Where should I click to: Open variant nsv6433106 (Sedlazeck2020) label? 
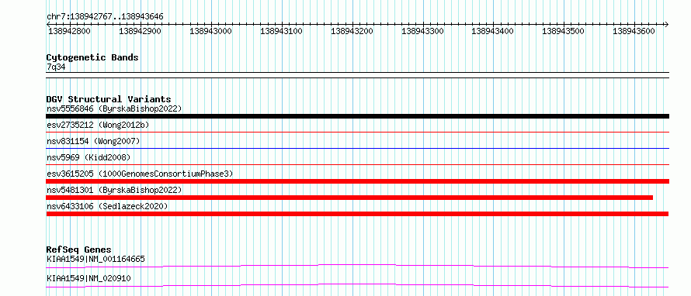[107, 206]
